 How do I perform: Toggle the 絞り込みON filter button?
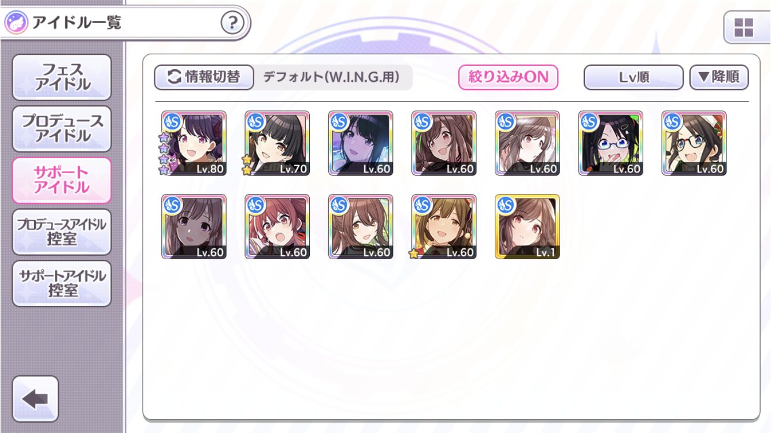point(508,77)
